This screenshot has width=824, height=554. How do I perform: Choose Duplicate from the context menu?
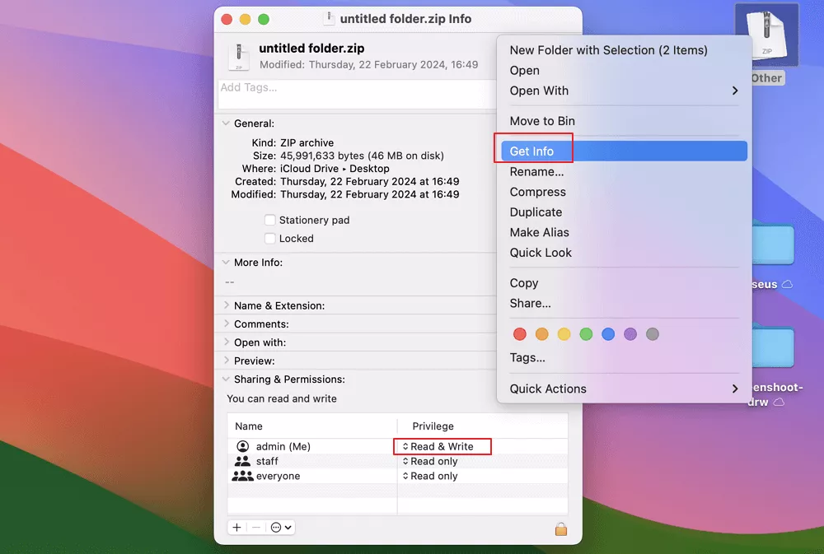click(x=624, y=212)
